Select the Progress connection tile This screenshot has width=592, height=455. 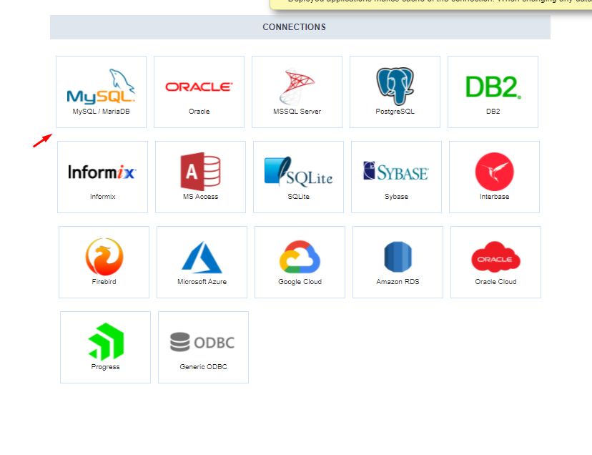(105, 347)
